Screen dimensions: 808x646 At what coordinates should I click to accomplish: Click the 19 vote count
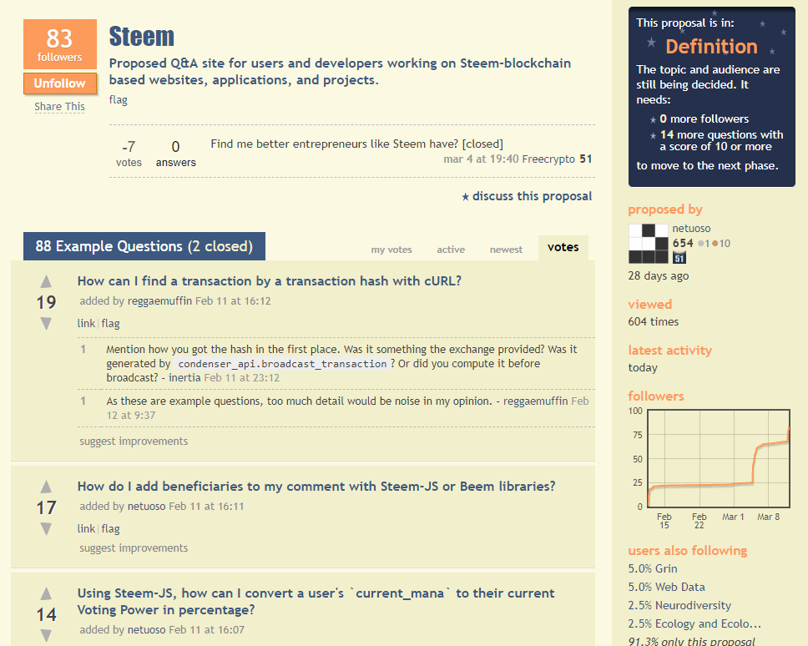(x=46, y=302)
